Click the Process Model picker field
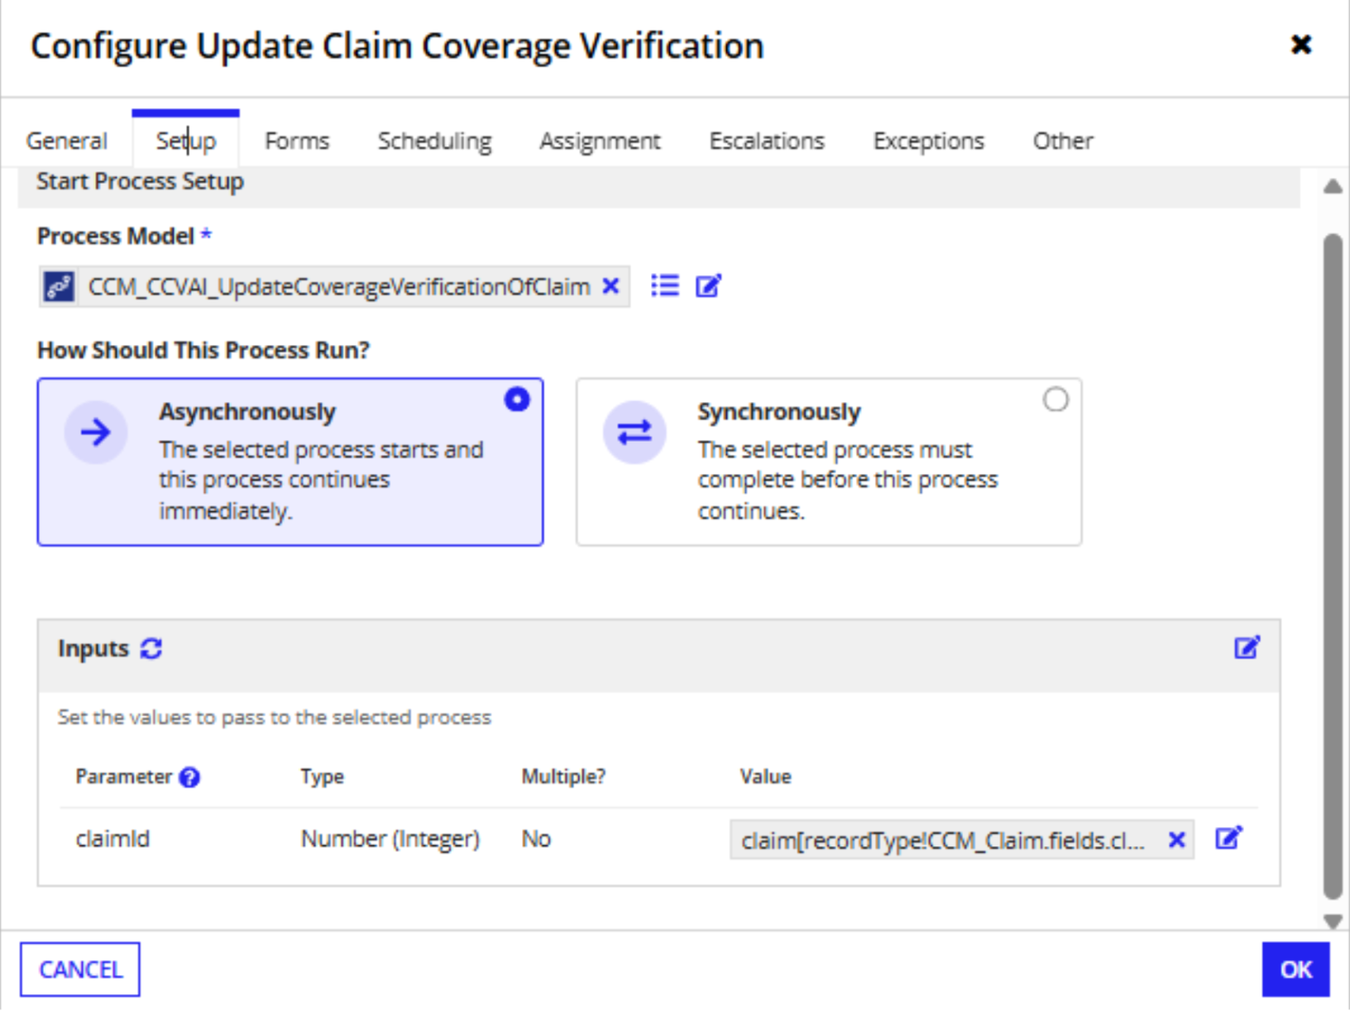Screen dimensions: 1350x1019 (334, 287)
